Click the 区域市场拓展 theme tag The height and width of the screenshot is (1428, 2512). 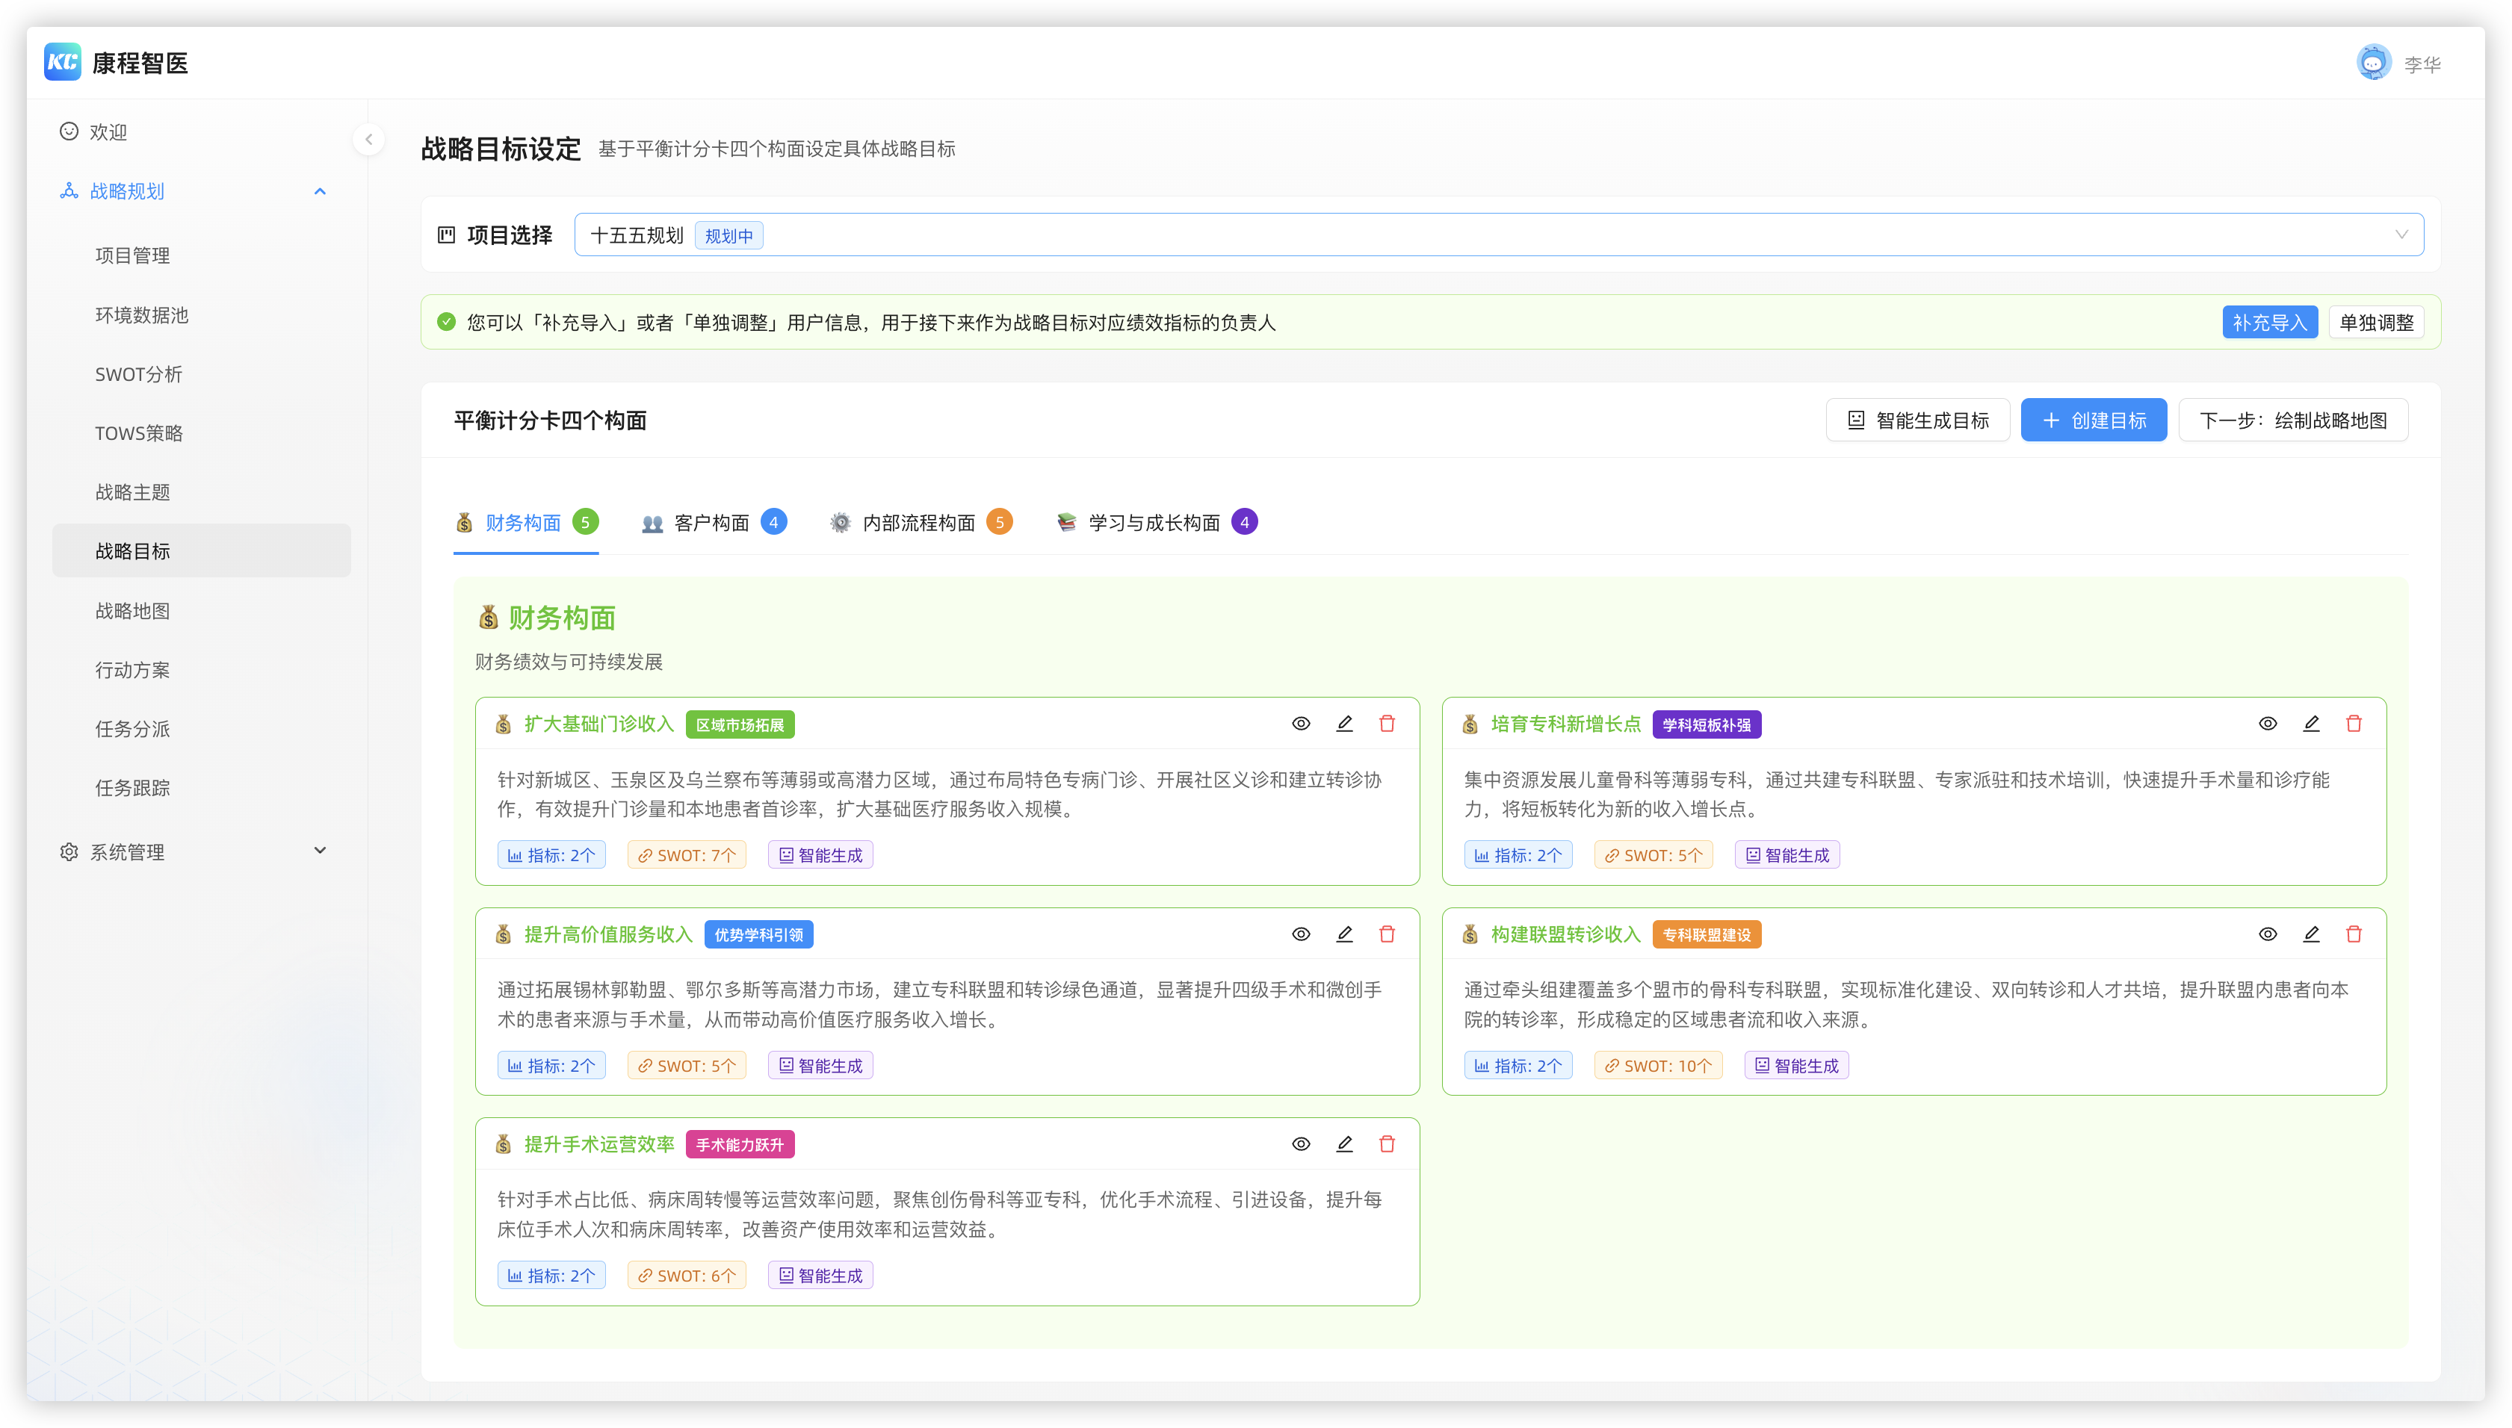pos(740,724)
